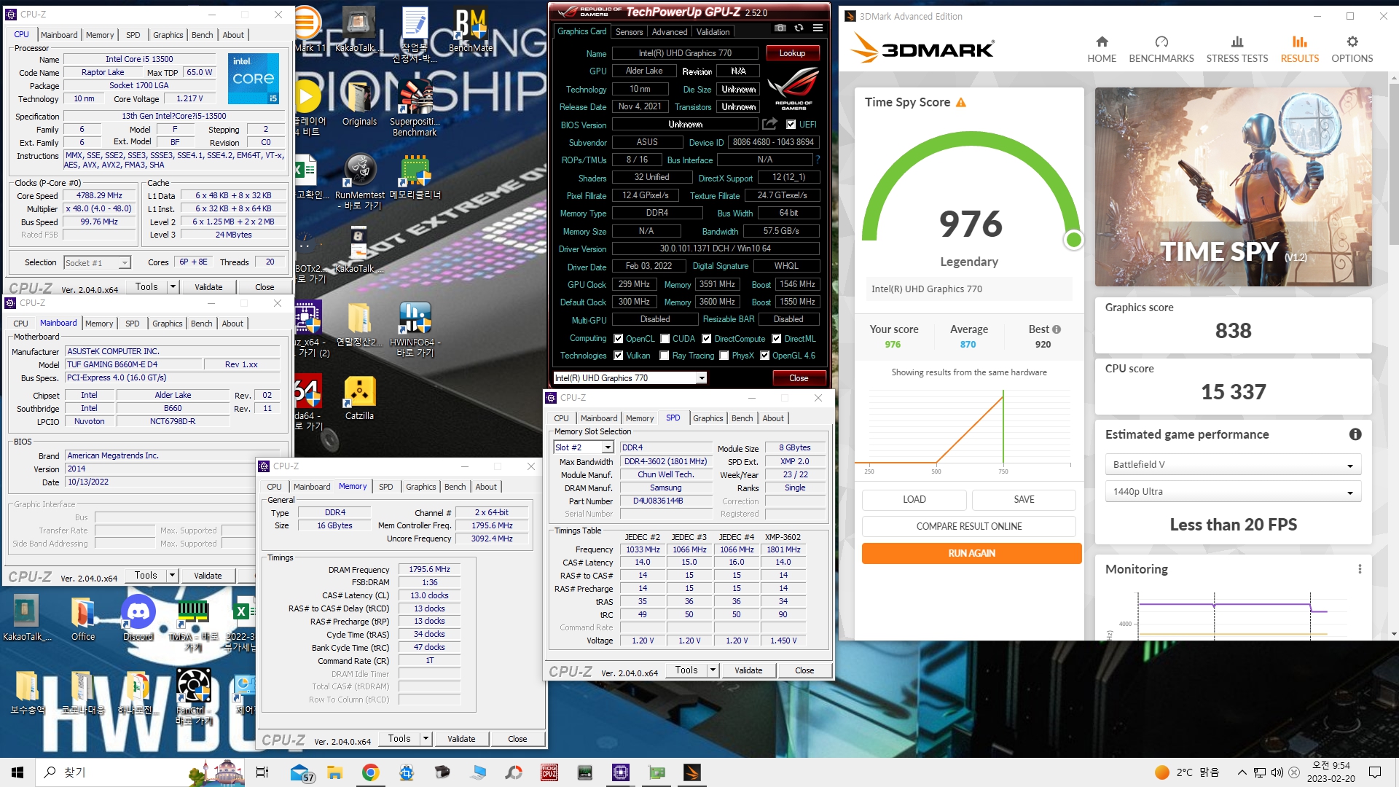
Task: Toggle DirectCompute checkbox in GPU-Z
Action: click(x=706, y=339)
